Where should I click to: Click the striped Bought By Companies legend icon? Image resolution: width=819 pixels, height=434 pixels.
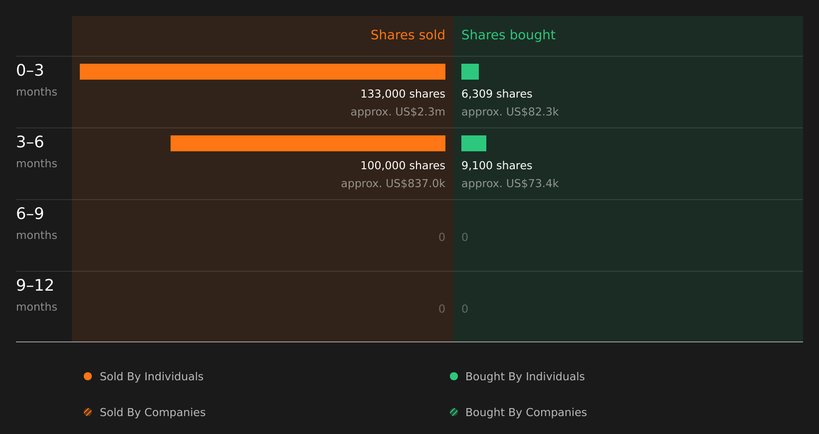[x=454, y=412]
